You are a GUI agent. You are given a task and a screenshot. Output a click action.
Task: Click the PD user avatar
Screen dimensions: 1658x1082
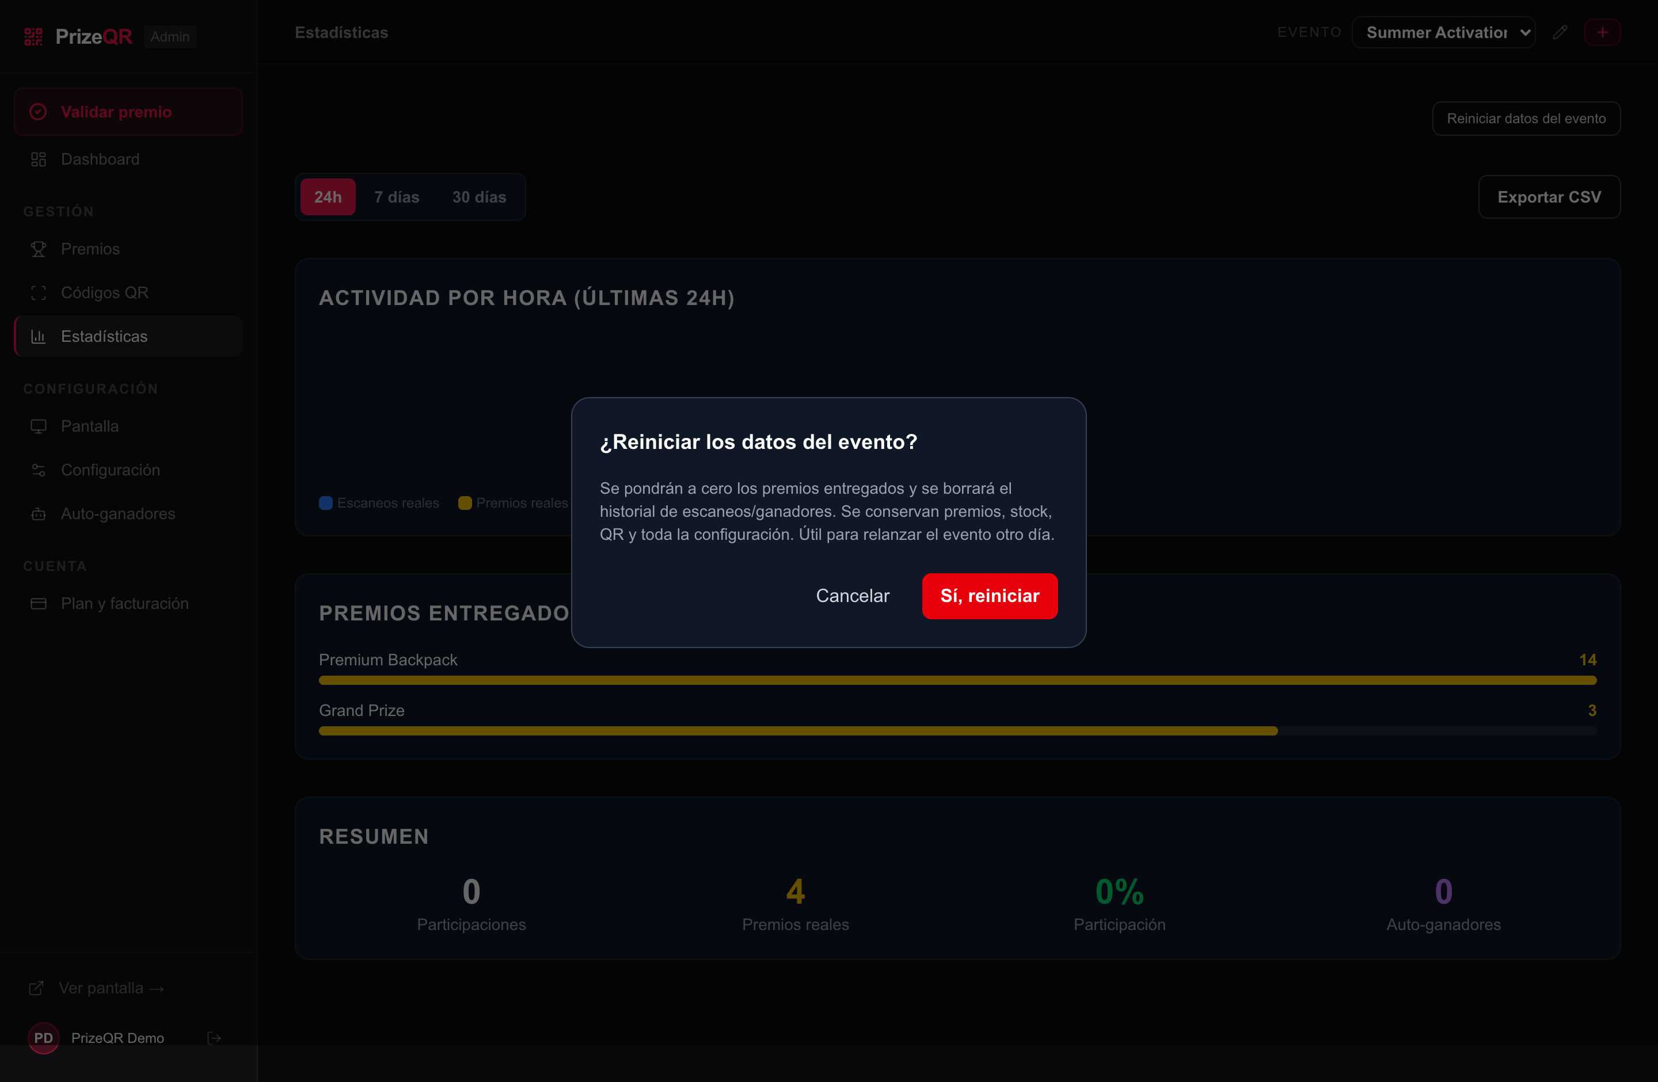tap(43, 1038)
